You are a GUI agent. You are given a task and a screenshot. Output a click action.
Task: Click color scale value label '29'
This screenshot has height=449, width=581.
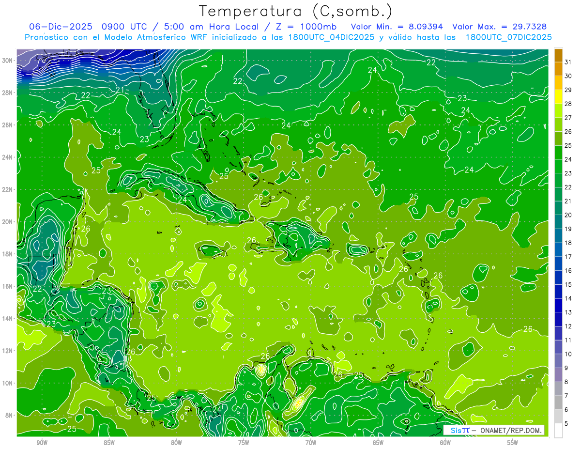[568, 90]
